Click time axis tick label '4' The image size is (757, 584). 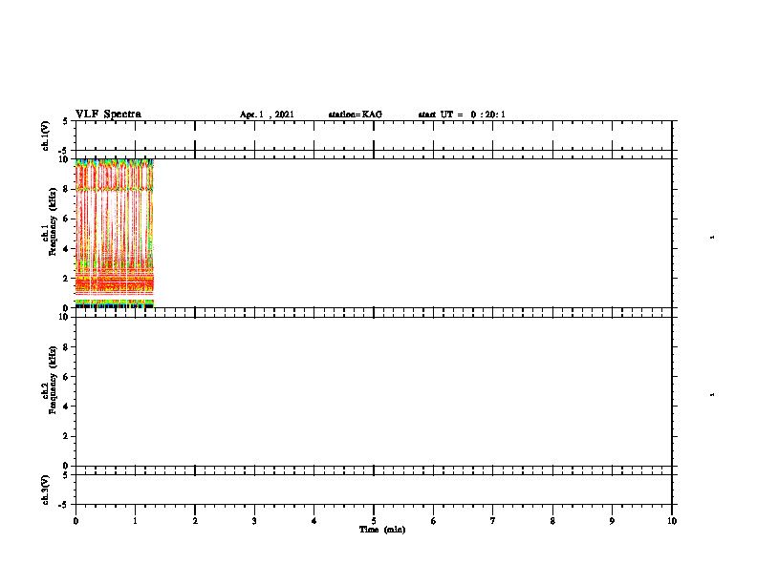pos(314,521)
